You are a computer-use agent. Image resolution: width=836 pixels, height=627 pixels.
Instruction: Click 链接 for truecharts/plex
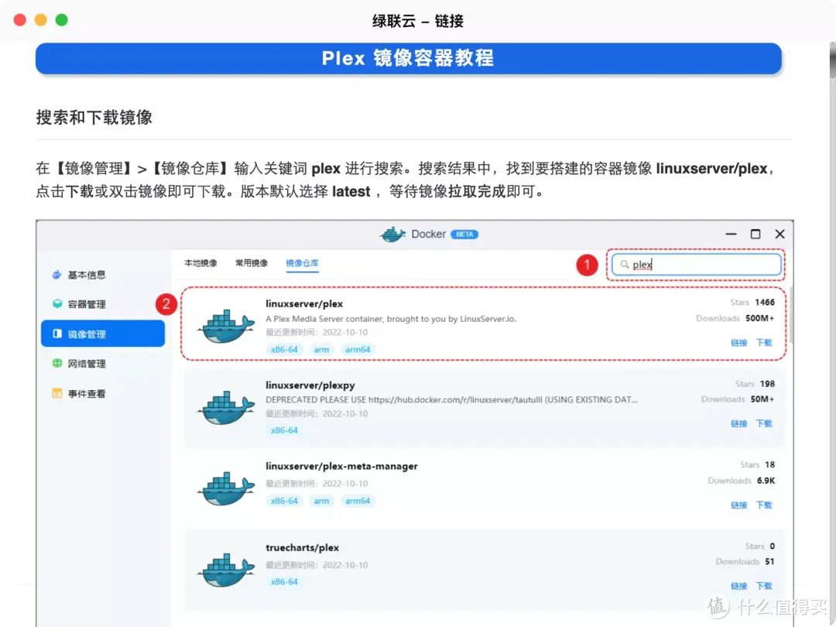[738, 586]
